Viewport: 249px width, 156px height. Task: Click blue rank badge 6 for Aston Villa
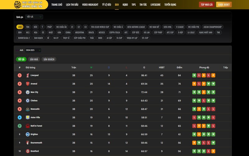click(x=20, y=118)
